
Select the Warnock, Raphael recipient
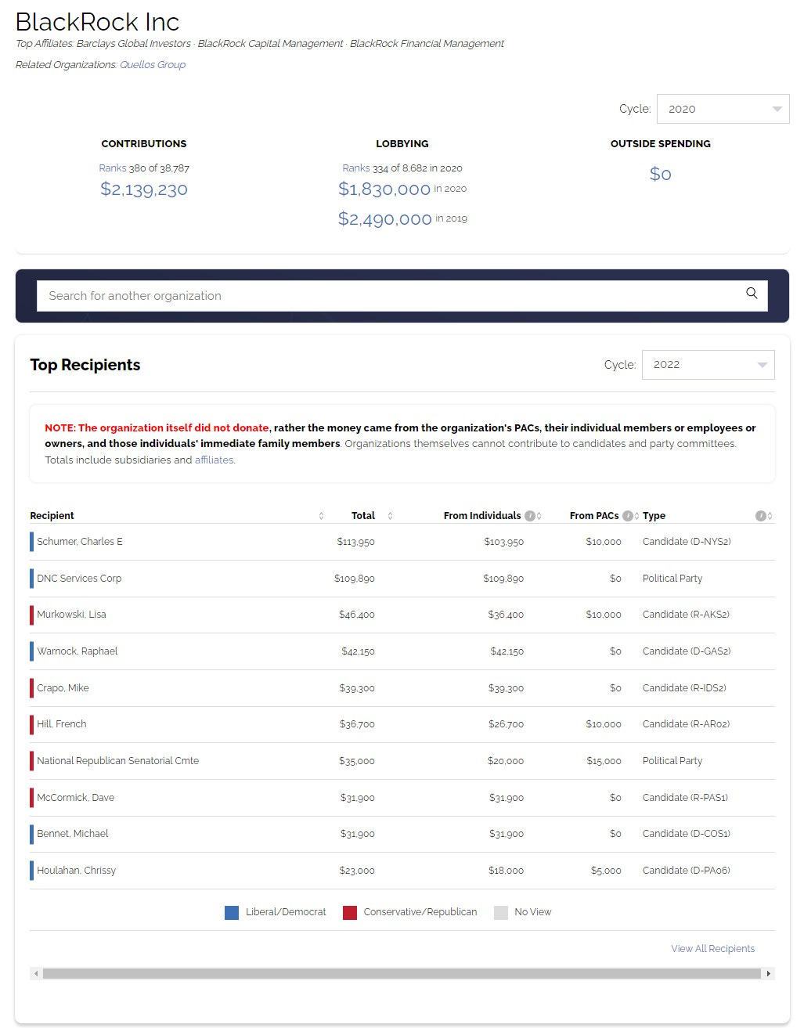[78, 651]
